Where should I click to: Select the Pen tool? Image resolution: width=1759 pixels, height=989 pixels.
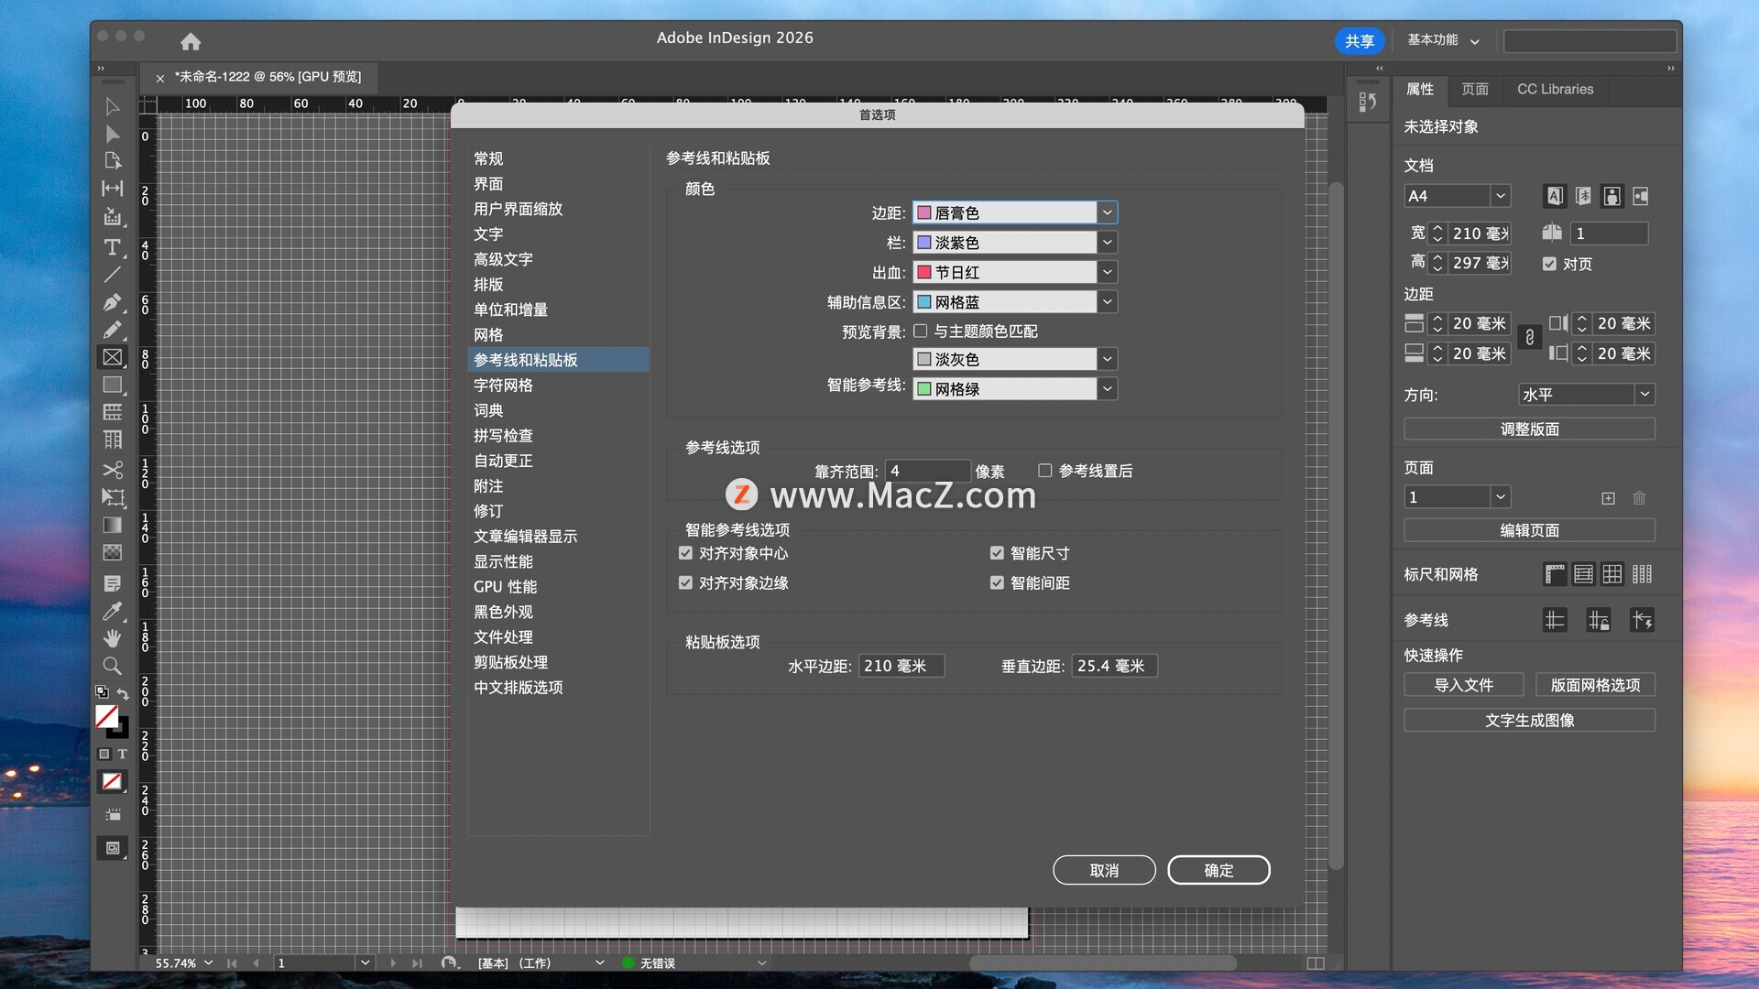tap(112, 302)
